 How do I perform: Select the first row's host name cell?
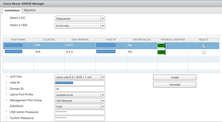coord(18,45)
